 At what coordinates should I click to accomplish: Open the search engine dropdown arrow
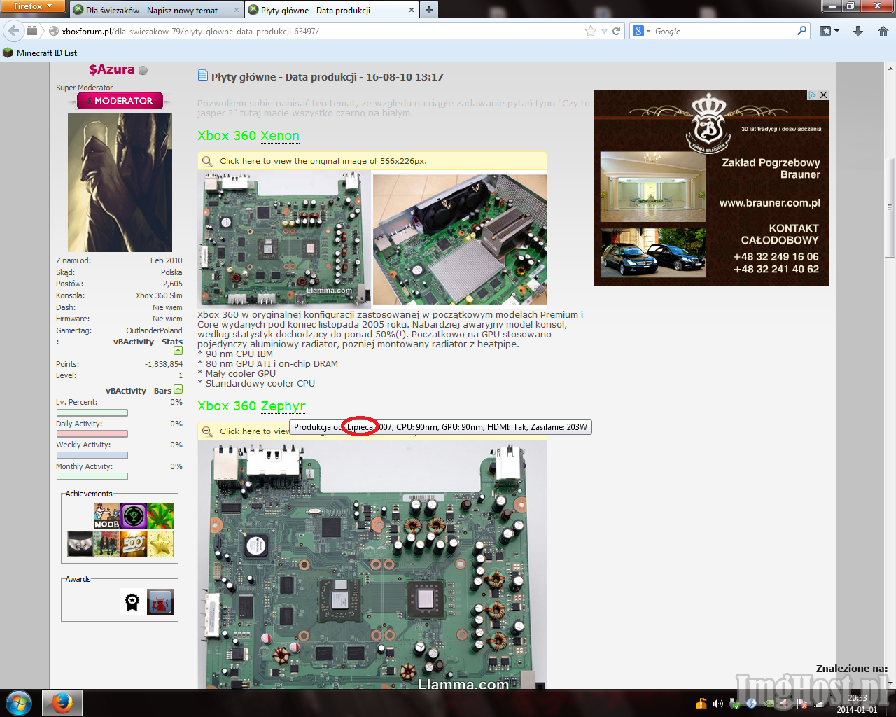click(x=648, y=32)
